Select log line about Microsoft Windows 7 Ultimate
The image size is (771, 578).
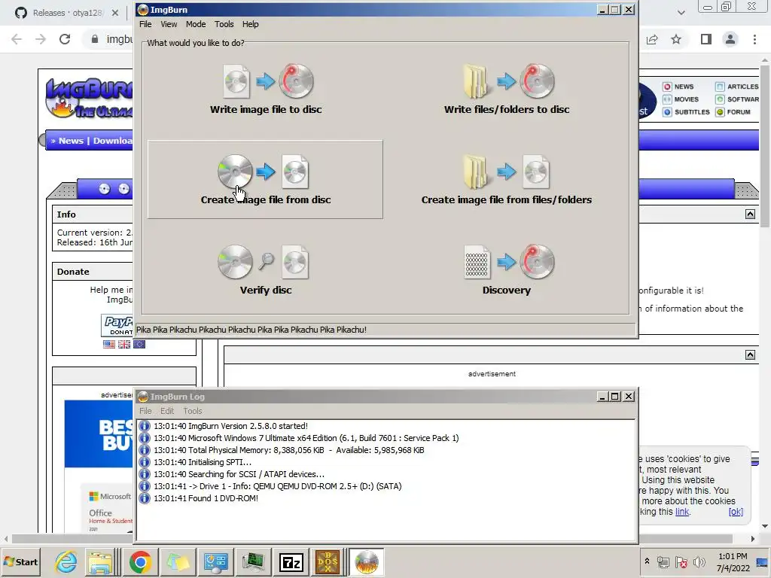(x=306, y=438)
